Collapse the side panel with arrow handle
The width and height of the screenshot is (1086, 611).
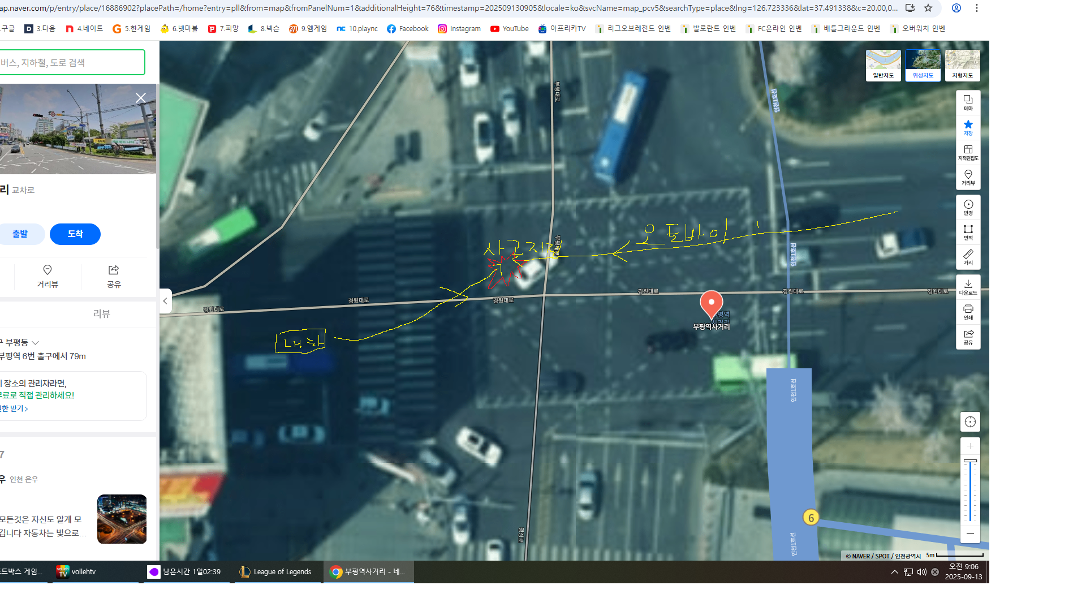coord(165,301)
